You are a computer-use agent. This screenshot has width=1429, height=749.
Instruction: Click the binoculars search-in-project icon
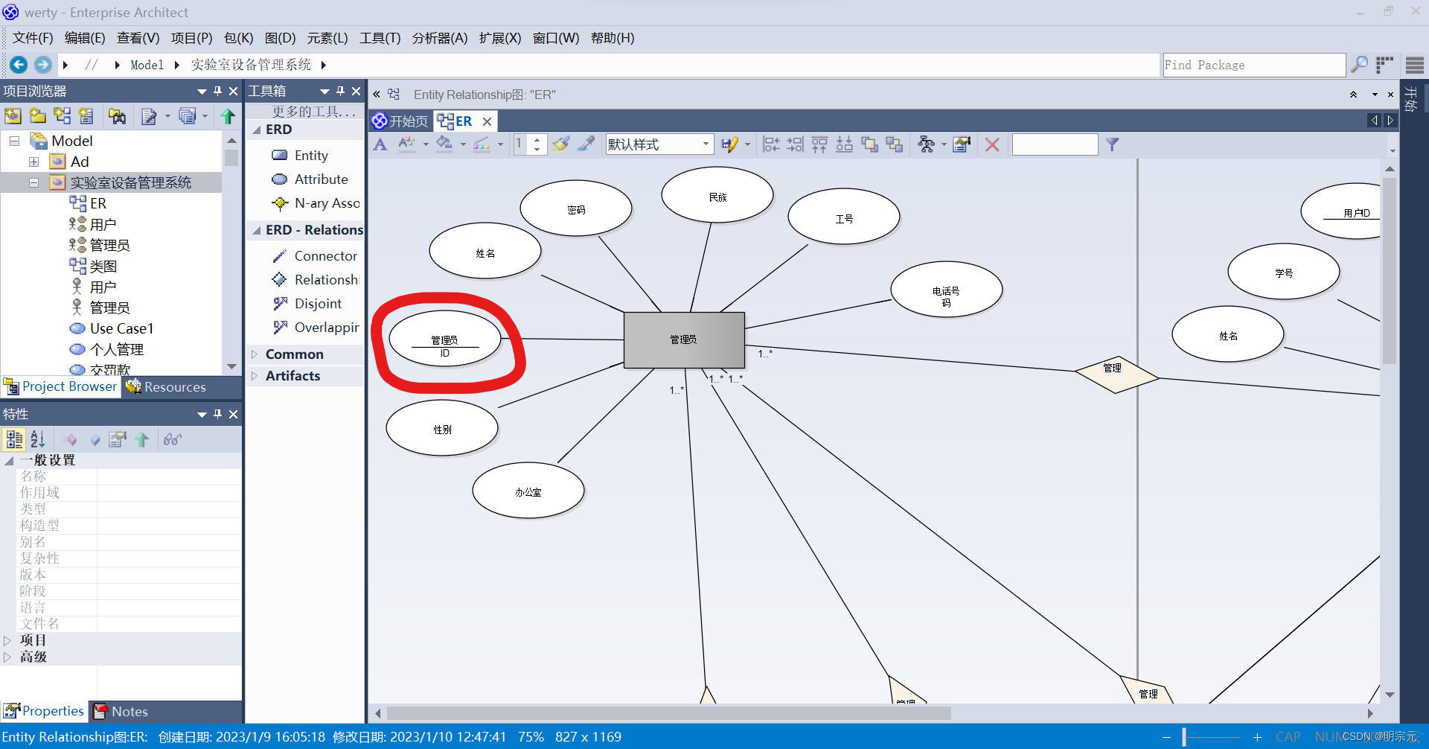[x=117, y=115]
